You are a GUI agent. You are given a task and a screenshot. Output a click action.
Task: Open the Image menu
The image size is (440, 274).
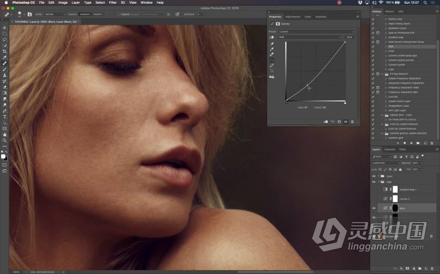(x=63, y=3)
